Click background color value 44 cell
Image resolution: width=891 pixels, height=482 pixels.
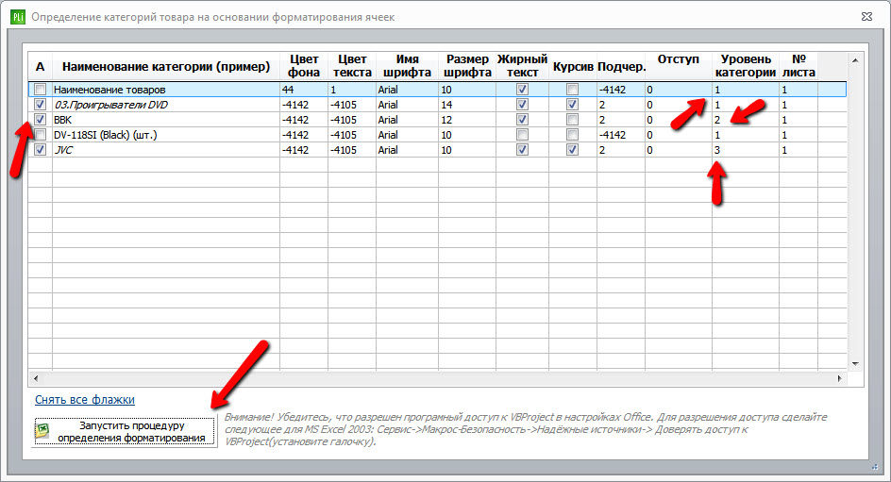pyautogui.click(x=303, y=89)
